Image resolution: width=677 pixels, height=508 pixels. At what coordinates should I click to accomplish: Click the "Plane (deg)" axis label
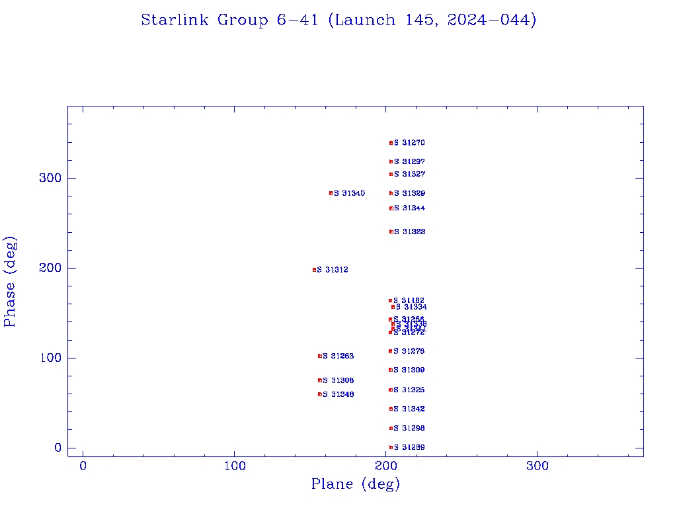355,484
